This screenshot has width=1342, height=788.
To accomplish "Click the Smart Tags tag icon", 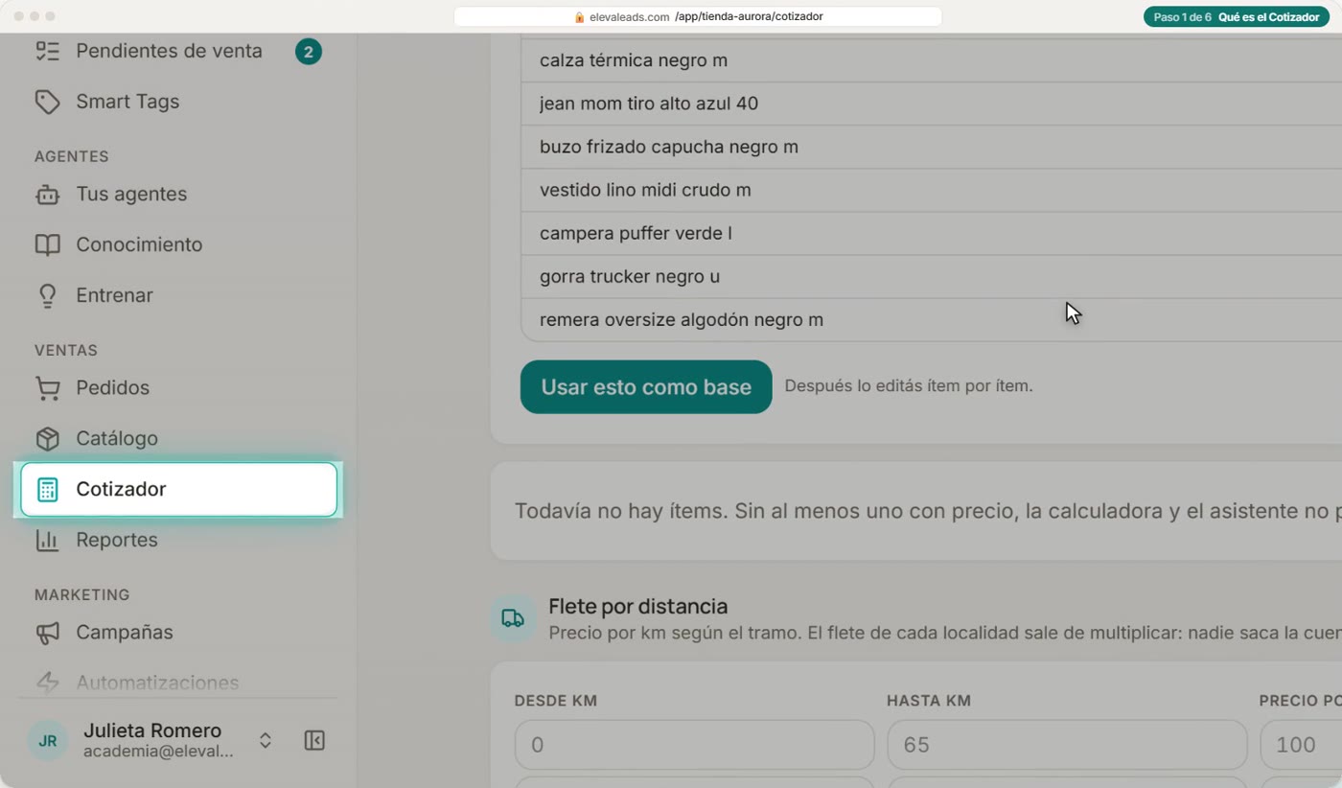I will (47, 102).
